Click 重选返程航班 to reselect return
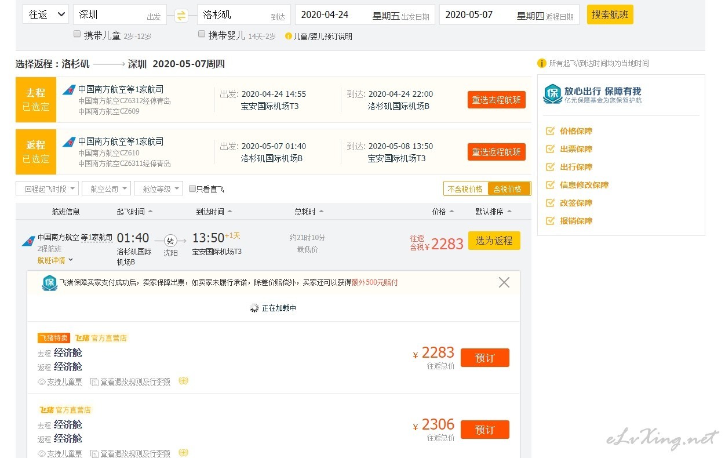The width and height of the screenshot is (725, 458). click(x=497, y=152)
